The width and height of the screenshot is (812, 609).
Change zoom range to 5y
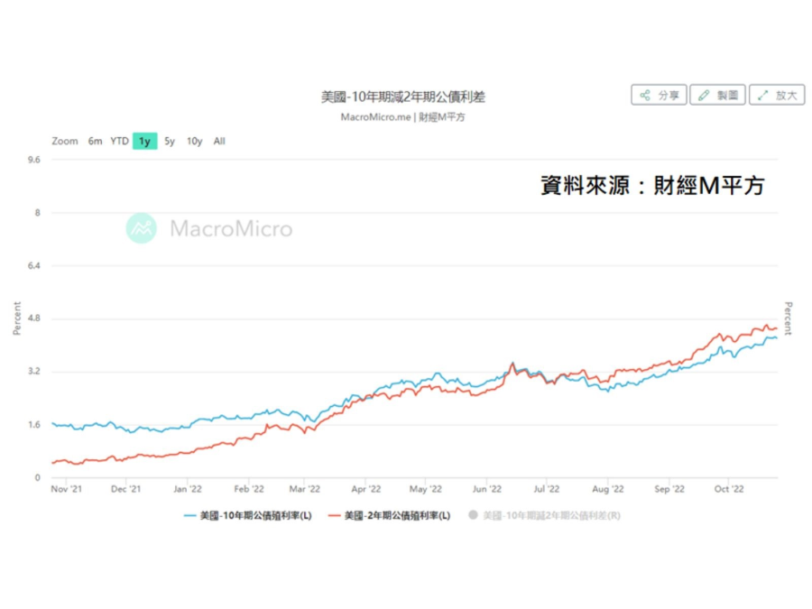click(x=170, y=141)
